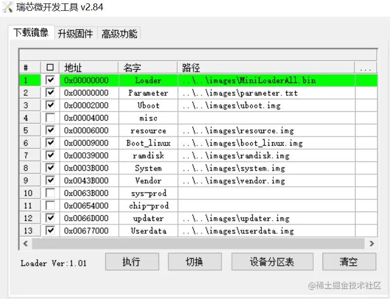Click the horizontal scrollbar track
This screenshot has width=390, height=299.
[x=198, y=243]
